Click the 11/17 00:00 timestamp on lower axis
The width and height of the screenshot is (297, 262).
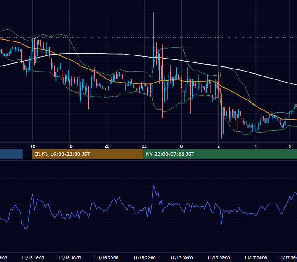coord(181,258)
